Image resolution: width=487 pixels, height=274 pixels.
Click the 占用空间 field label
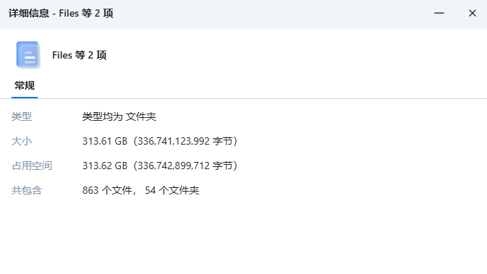pyautogui.click(x=32, y=166)
